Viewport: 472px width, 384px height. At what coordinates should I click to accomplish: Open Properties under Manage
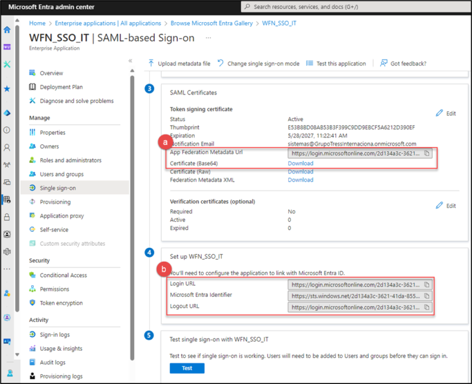(53, 133)
